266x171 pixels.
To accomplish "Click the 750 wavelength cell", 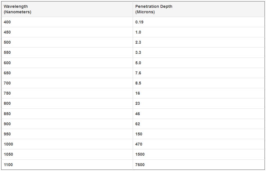I will pyautogui.click(x=7, y=93).
